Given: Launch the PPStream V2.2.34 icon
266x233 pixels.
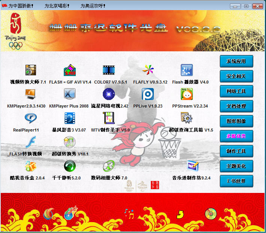Looking at the screenshot, I should (187, 94).
